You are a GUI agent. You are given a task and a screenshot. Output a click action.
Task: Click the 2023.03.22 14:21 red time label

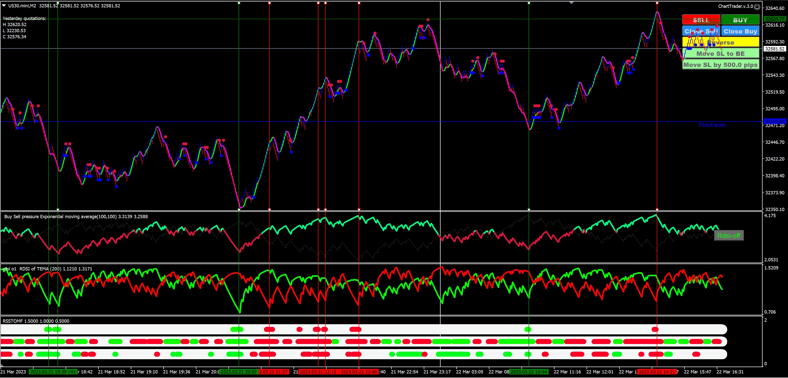click(656, 372)
